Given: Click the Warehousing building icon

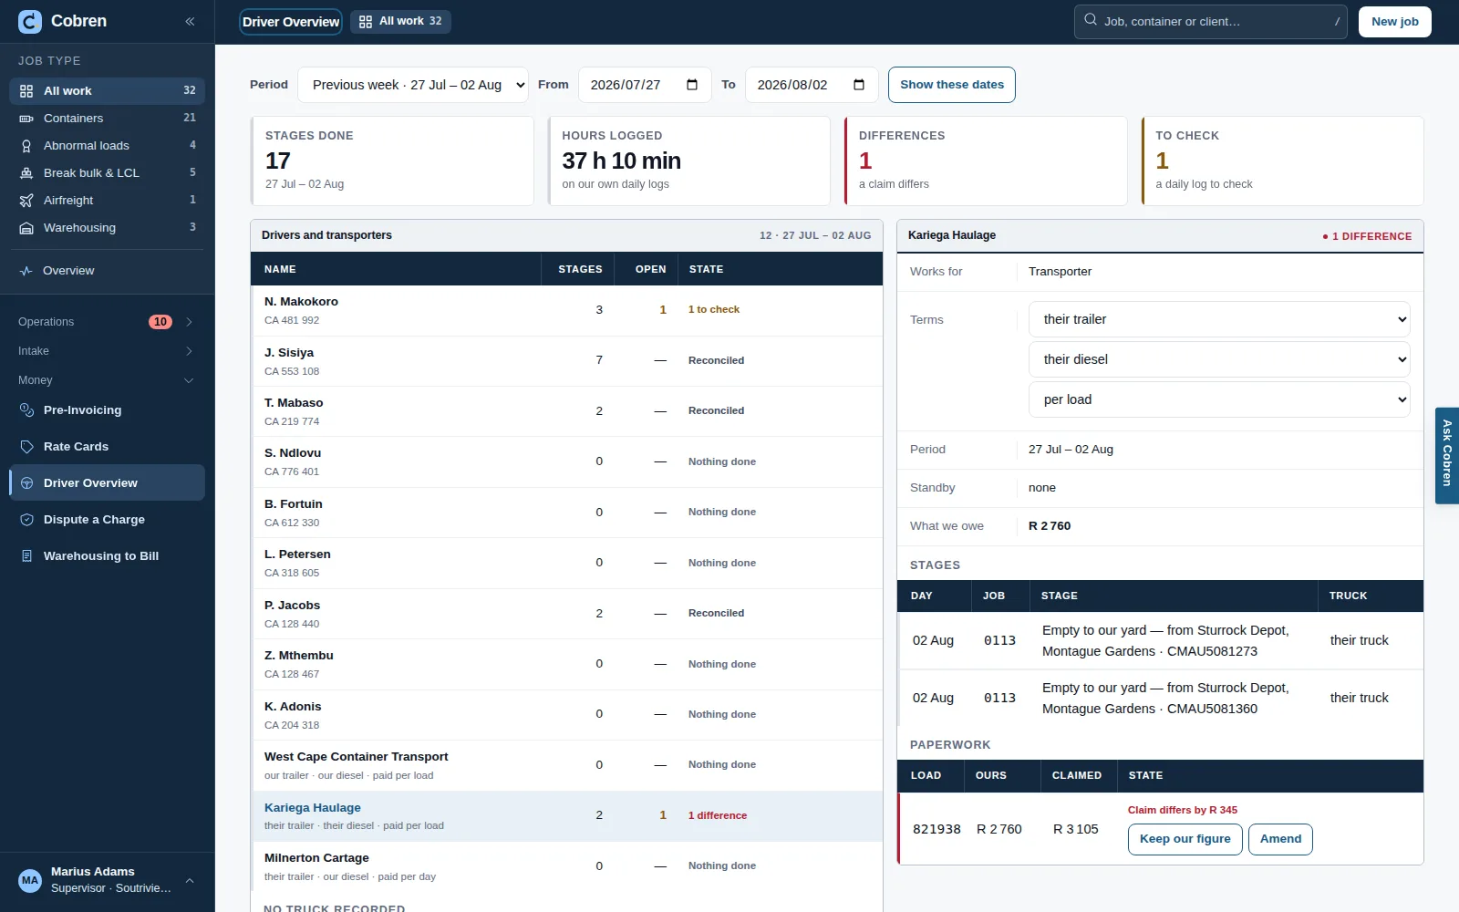Looking at the screenshot, I should (x=26, y=228).
